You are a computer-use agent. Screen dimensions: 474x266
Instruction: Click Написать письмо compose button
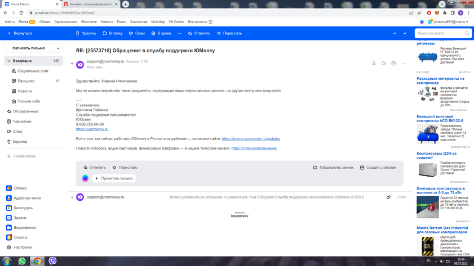point(28,48)
